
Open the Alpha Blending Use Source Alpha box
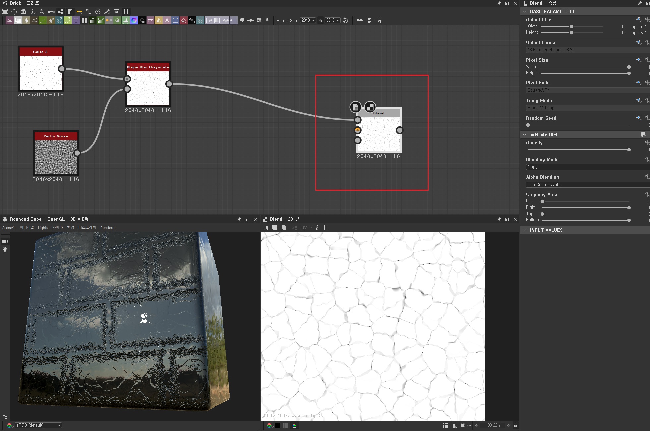point(587,185)
